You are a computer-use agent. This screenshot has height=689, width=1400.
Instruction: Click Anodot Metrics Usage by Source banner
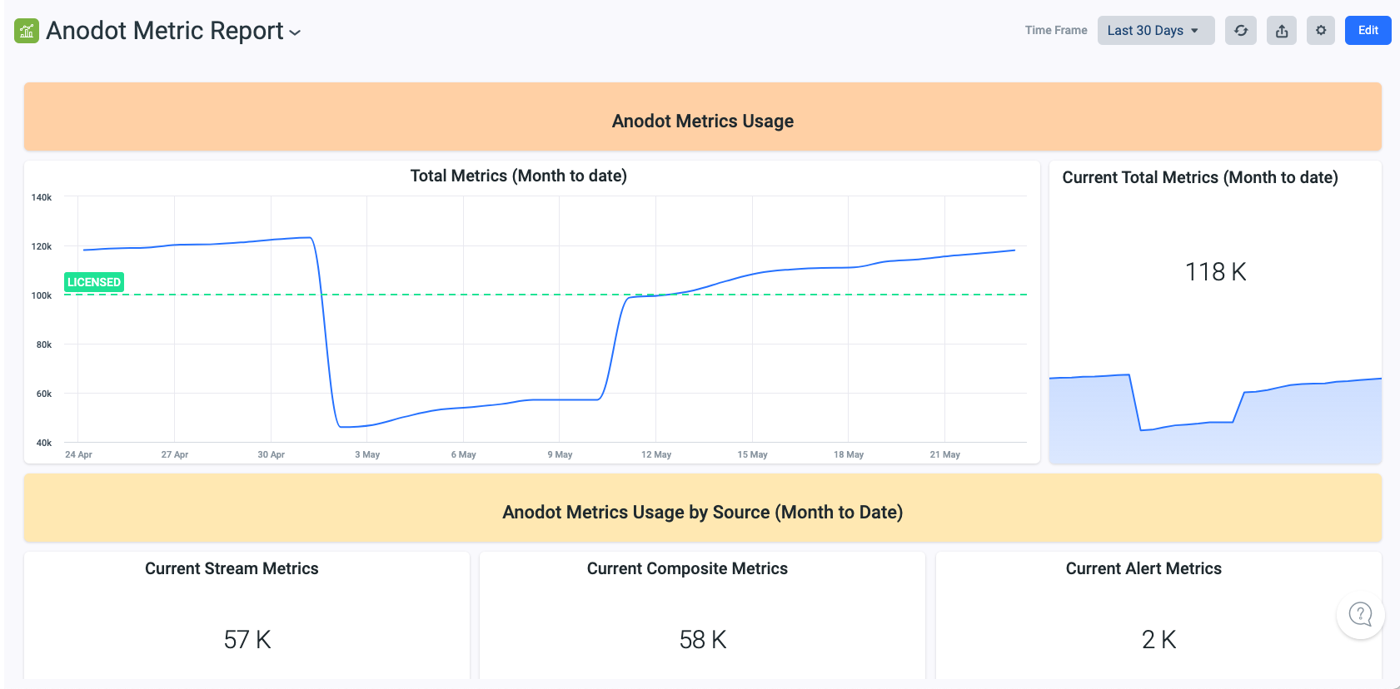pyautogui.click(x=702, y=508)
